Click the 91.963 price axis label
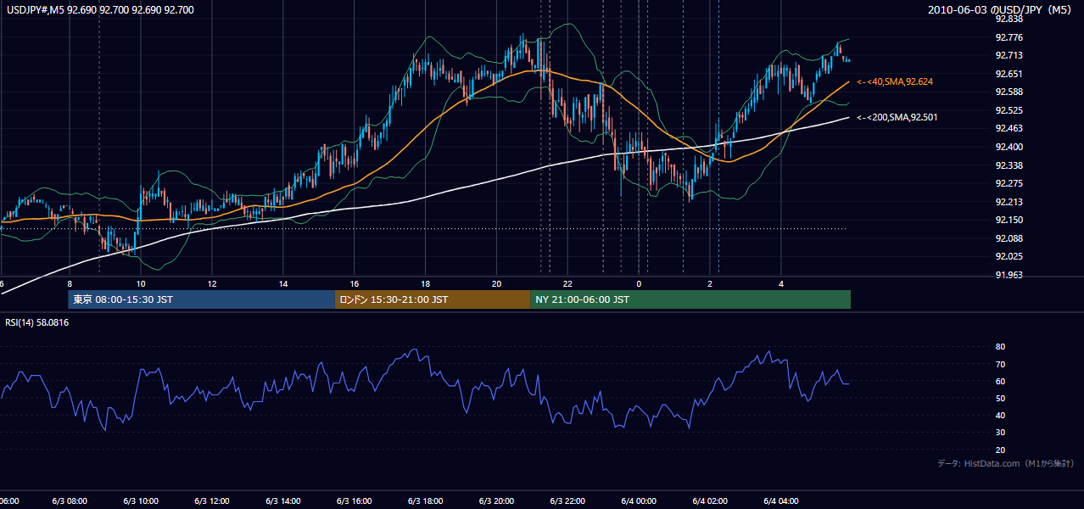Screen dimensions: 1084x509 (x=1009, y=275)
